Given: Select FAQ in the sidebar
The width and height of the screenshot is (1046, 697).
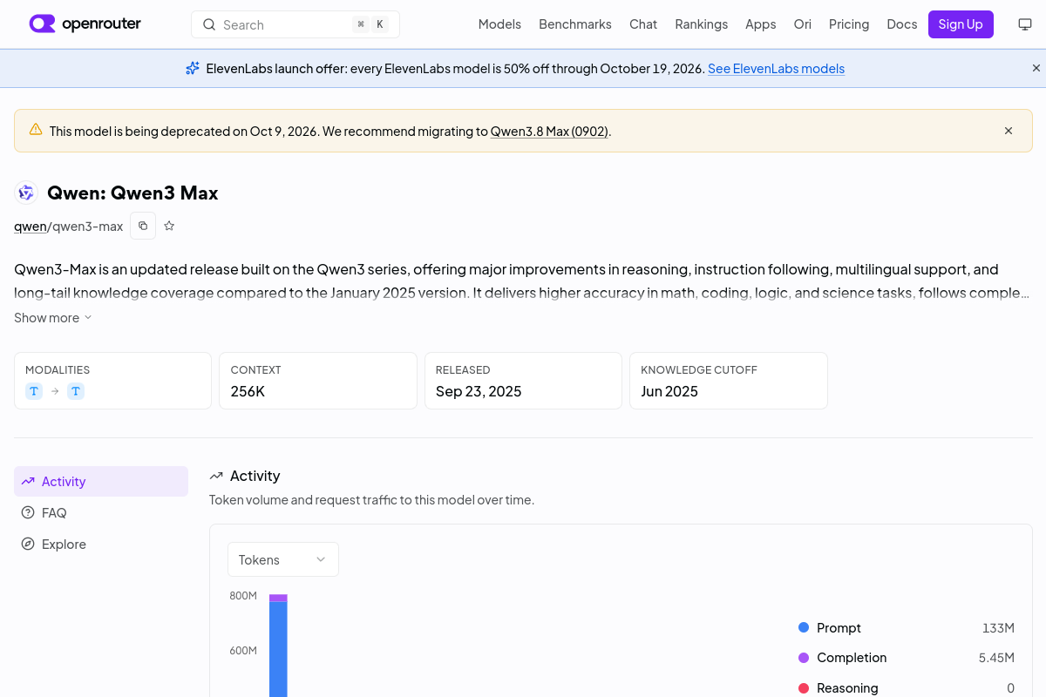Looking at the screenshot, I should (x=101, y=513).
